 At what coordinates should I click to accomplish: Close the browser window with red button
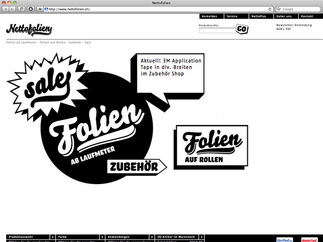click(x=4, y=3)
